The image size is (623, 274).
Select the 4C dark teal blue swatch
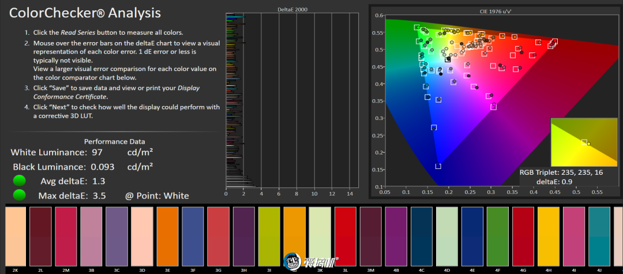[422, 237]
